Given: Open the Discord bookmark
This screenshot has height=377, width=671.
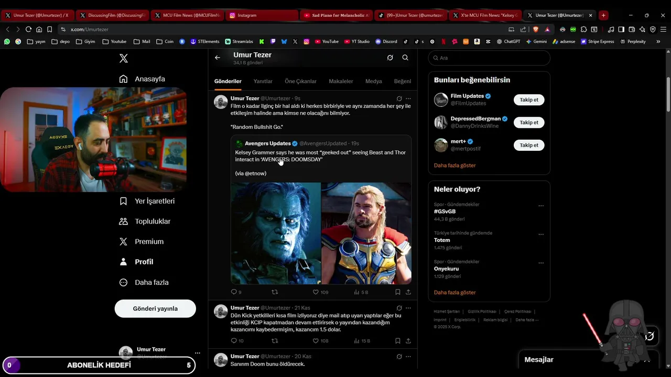Looking at the screenshot, I should tap(386, 41).
